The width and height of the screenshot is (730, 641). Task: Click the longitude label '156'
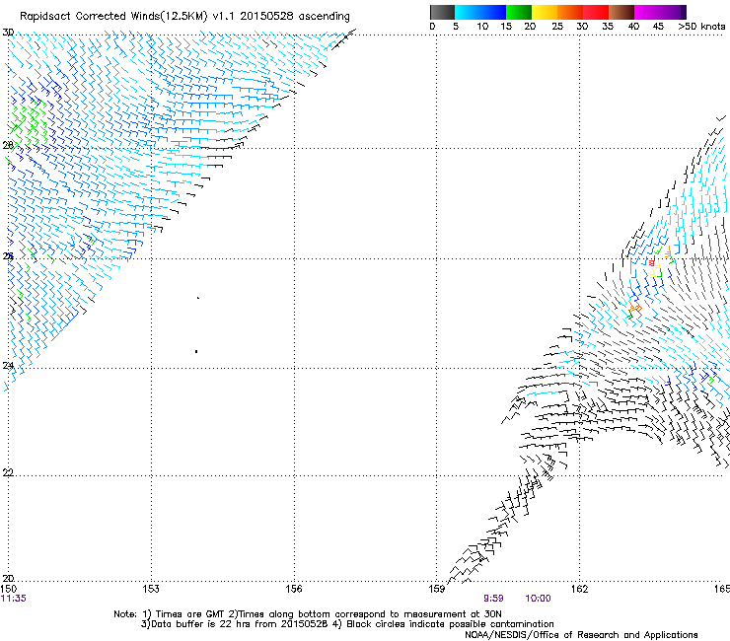pyautogui.click(x=294, y=589)
